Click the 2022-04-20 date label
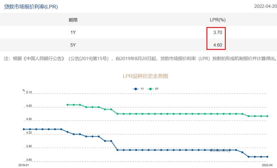This screenshot has width=277, height=168. [x=265, y=6]
